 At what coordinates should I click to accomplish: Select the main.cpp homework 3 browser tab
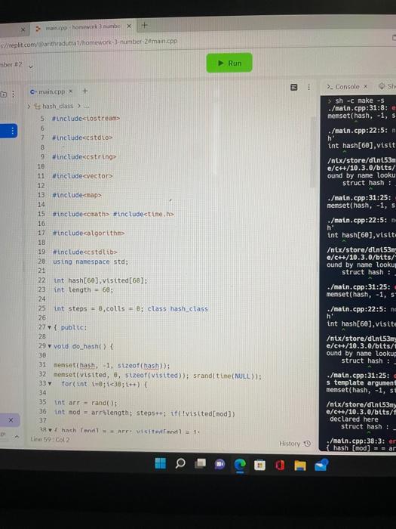pyautogui.click(x=83, y=27)
